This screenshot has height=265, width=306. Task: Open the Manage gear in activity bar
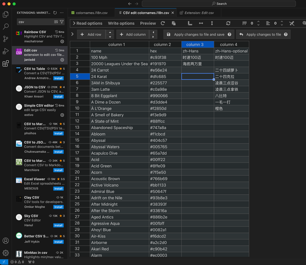(x=6, y=253)
